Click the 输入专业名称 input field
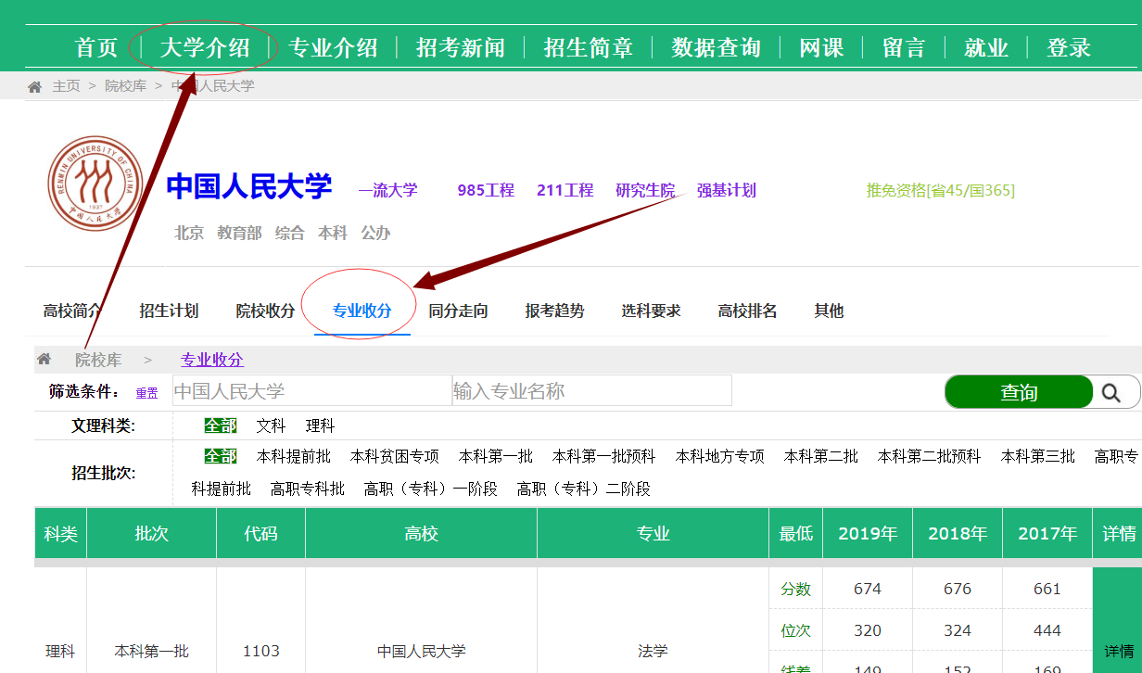The width and height of the screenshot is (1142, 673). point(591,391)
